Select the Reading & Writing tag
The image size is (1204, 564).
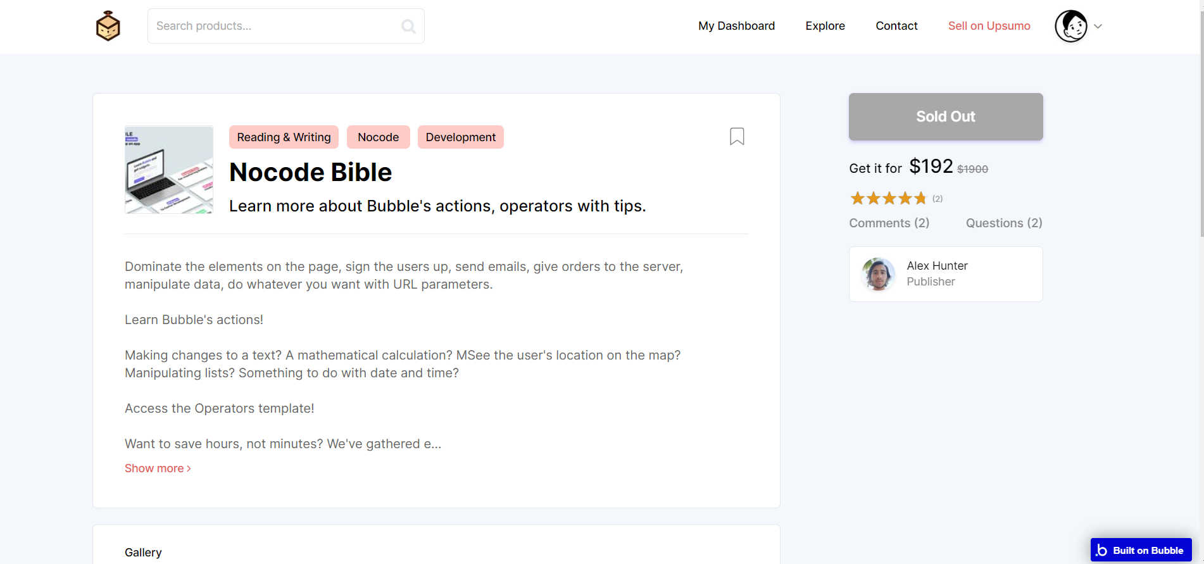284,137
